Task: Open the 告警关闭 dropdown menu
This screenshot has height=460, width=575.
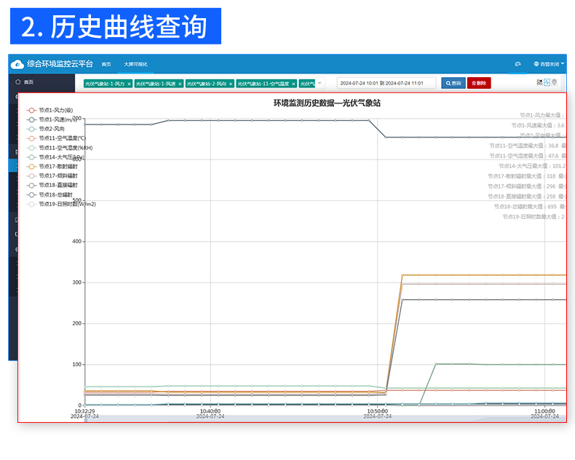Action: [x=549, y=64]
